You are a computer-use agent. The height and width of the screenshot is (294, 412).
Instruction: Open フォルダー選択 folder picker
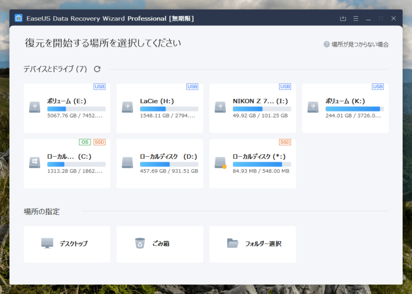click(253, 244)
